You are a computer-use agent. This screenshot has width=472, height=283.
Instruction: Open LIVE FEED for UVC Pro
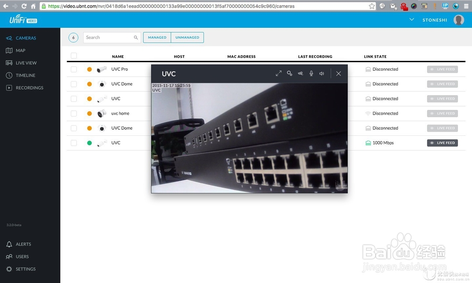click(x=443, y=69)
